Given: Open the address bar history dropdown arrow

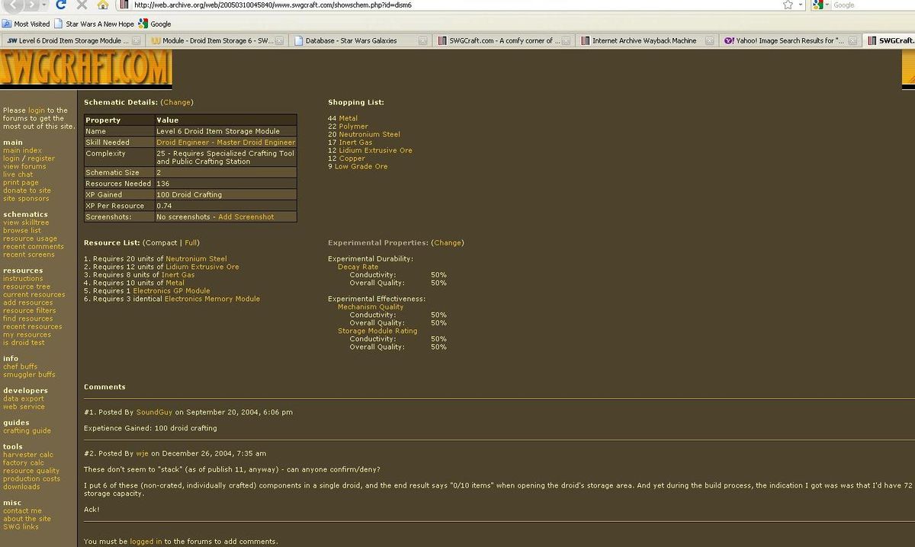Looking at the screenshot, I should coord(801,5).
